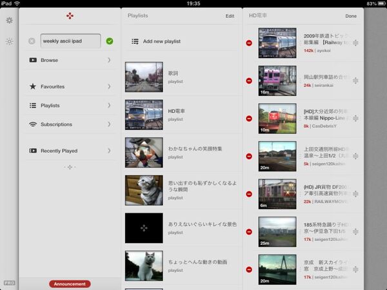The height and width of the screenshot is (290, 387).
Task: Add new playlist
Action: tap(161, 41)
